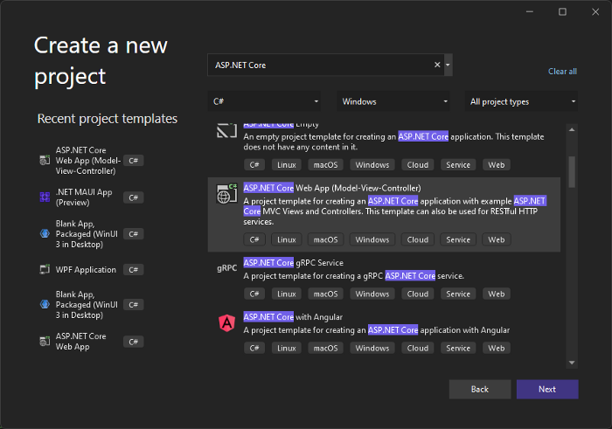Select the ASP.NET Core gRPC Service template title

[294, 263]
